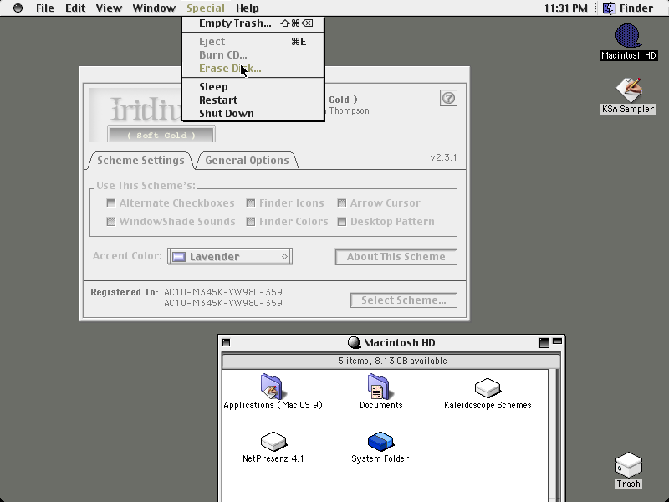Open the Apple menu icon
This screenshot has width=669, height=502.
click(x=18, y=8)
